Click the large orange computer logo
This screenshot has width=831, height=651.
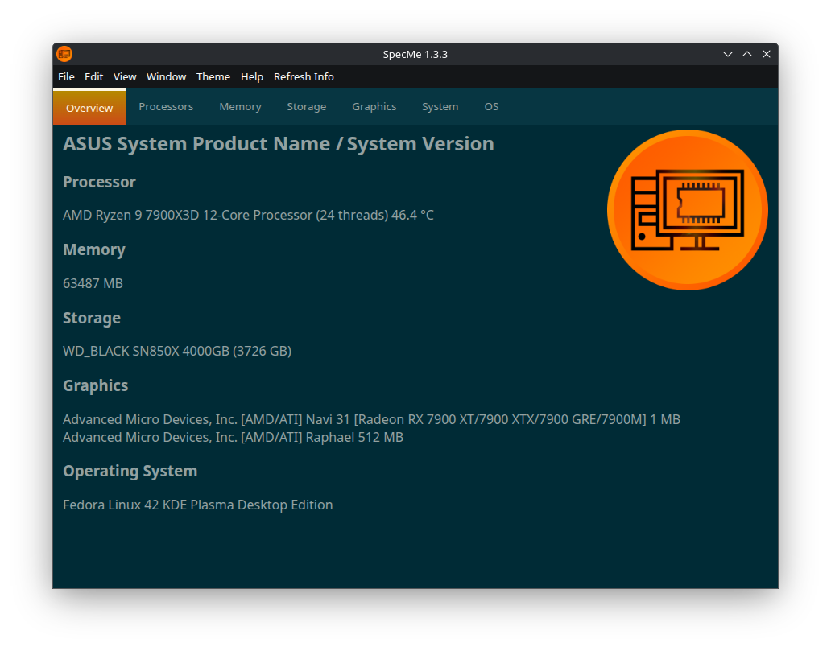click(x=688, y=210)
